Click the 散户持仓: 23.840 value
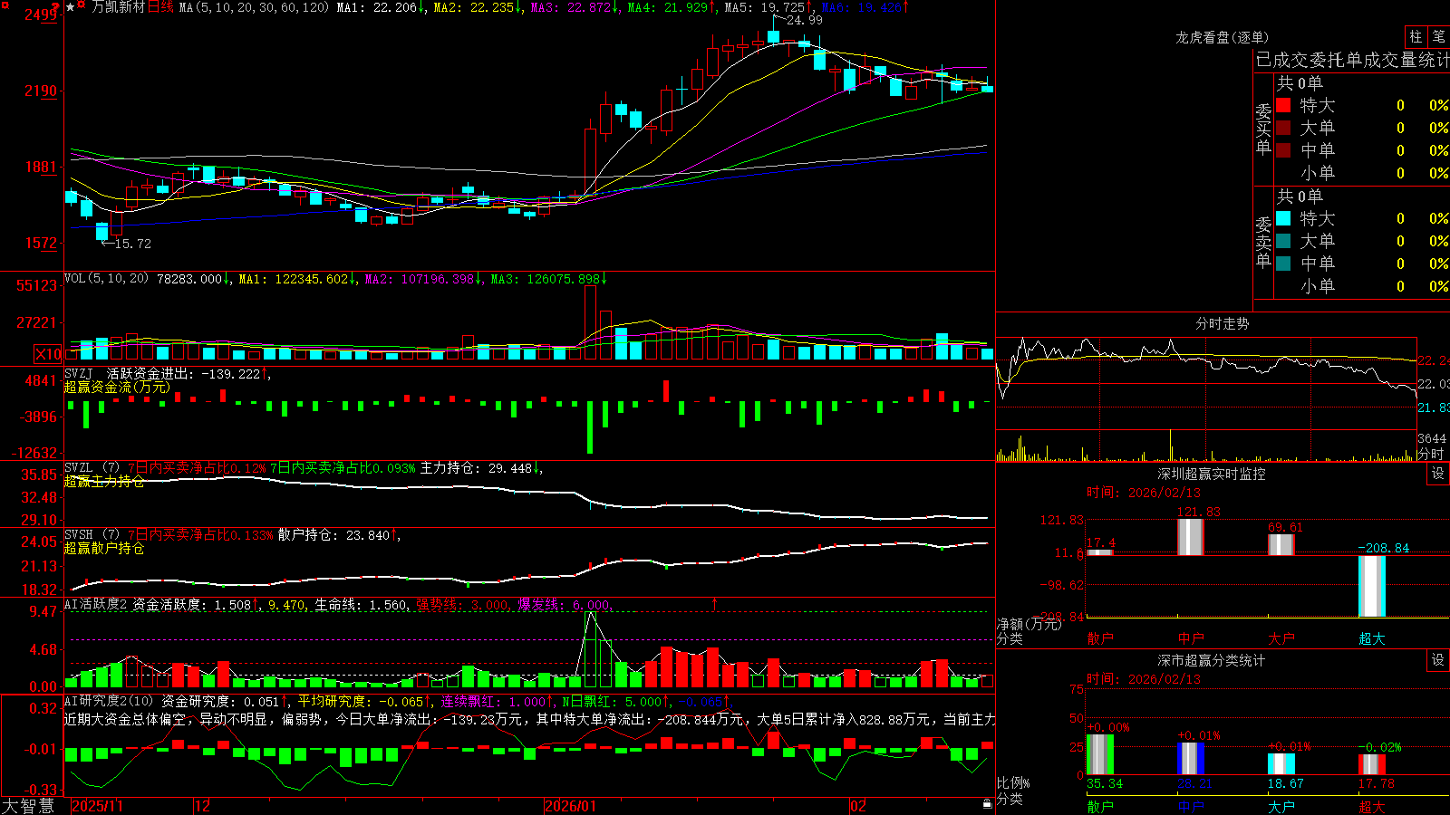The width and height of the screenshot is (1450, 815). [x=337, y=535]
